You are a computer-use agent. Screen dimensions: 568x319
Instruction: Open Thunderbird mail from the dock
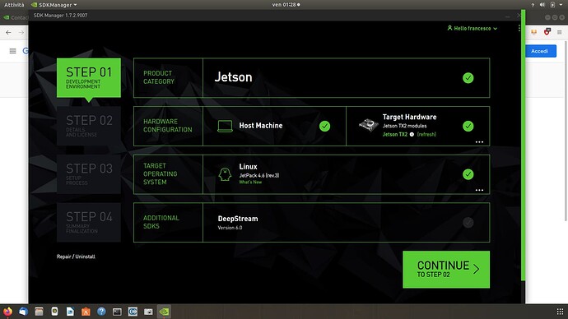23,312
